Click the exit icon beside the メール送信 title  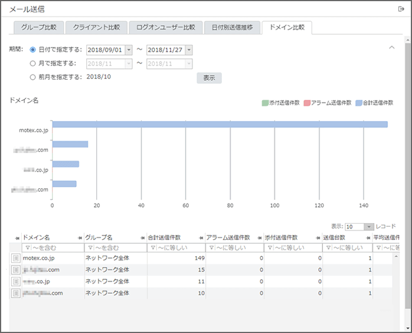401,9
